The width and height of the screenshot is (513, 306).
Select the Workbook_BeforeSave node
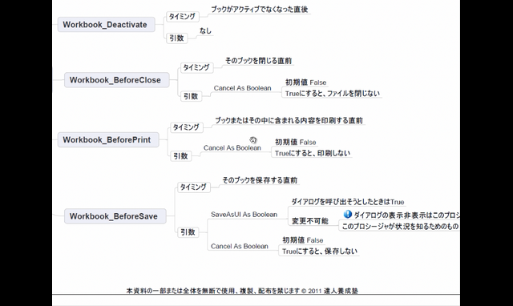(115, 216)
